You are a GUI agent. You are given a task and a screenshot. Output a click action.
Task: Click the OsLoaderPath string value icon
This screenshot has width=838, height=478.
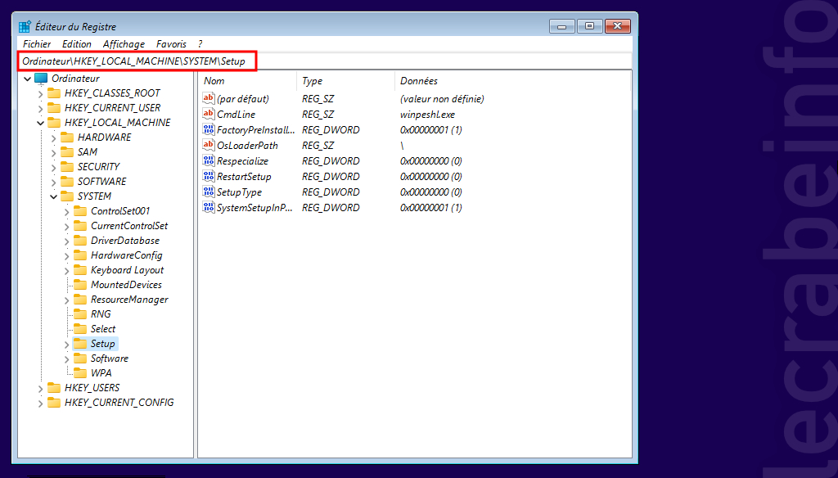coord(209,145)
